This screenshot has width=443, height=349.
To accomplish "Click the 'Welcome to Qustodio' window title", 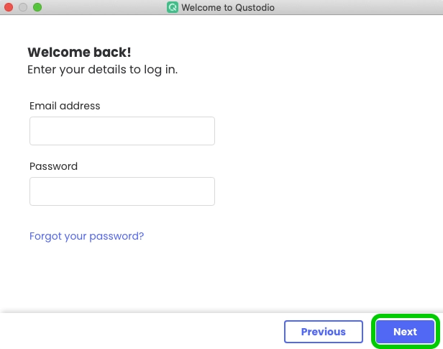I will point(227,8).
